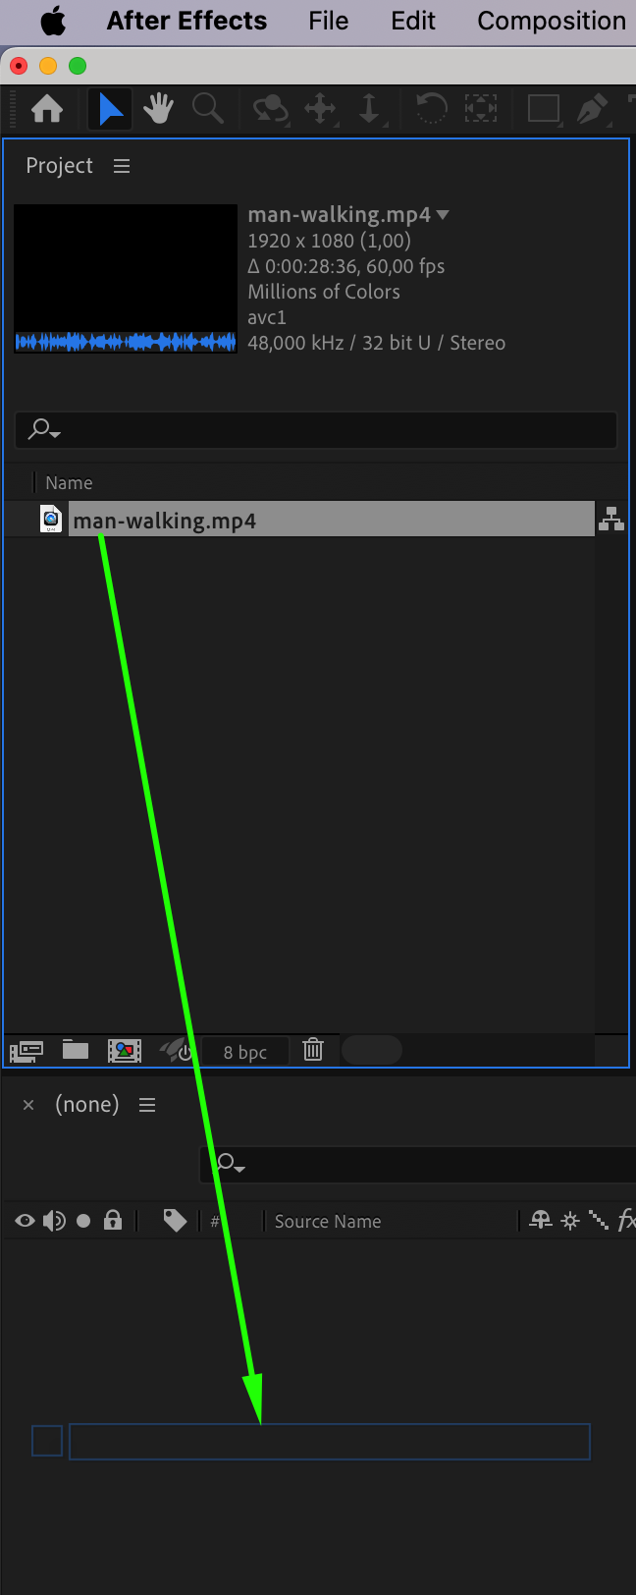Open Interpret Footage icon in Project footer
Viewport: 636px width, 1595px height.
[26, 1051]
